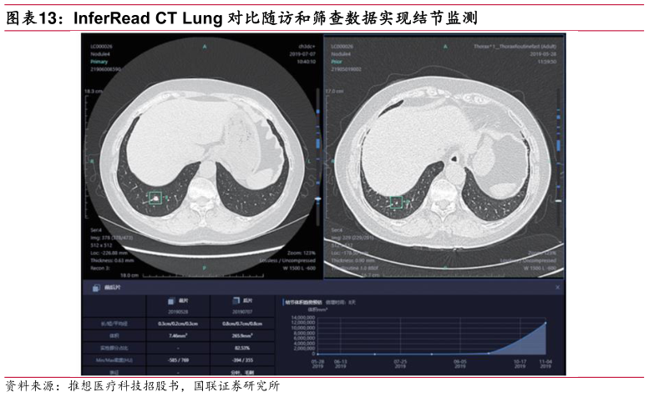Viewport: 649px width, 397px height.
Task: Click the 17.0 cm ruler label on prior CT
Action: pos(334,91)
